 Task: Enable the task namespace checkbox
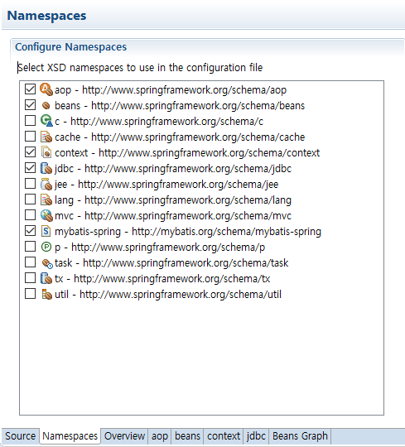coord(31,262)
